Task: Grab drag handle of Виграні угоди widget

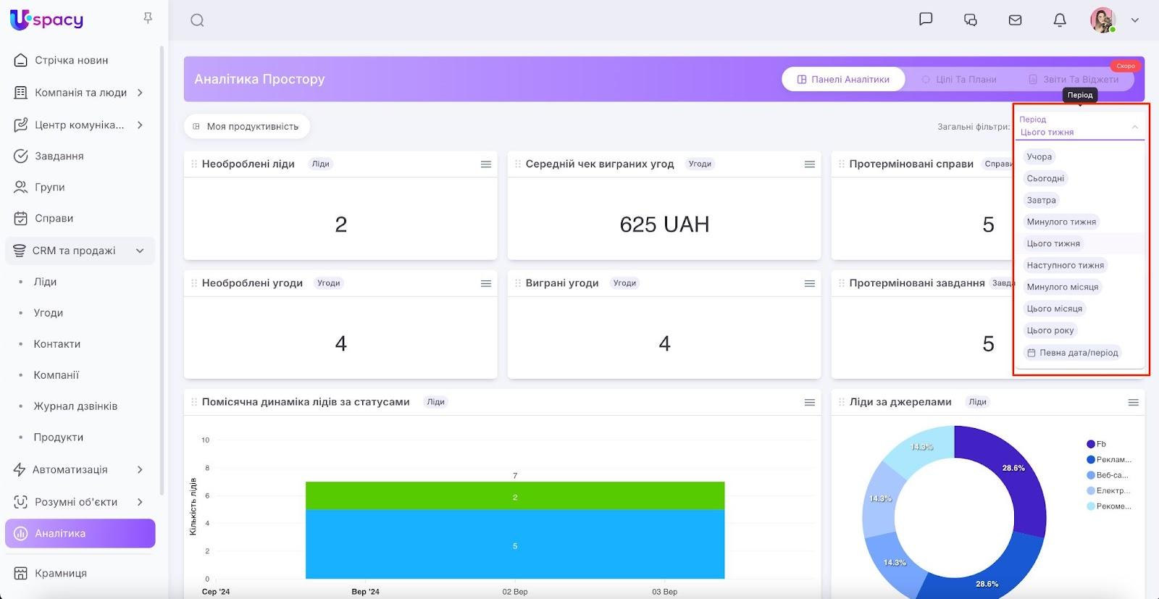Action: (x=518, y=283)
